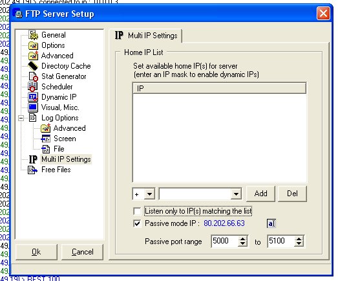Select File under Log Options
The width and height of the screenshot is (338, 281).
point(59,149)
